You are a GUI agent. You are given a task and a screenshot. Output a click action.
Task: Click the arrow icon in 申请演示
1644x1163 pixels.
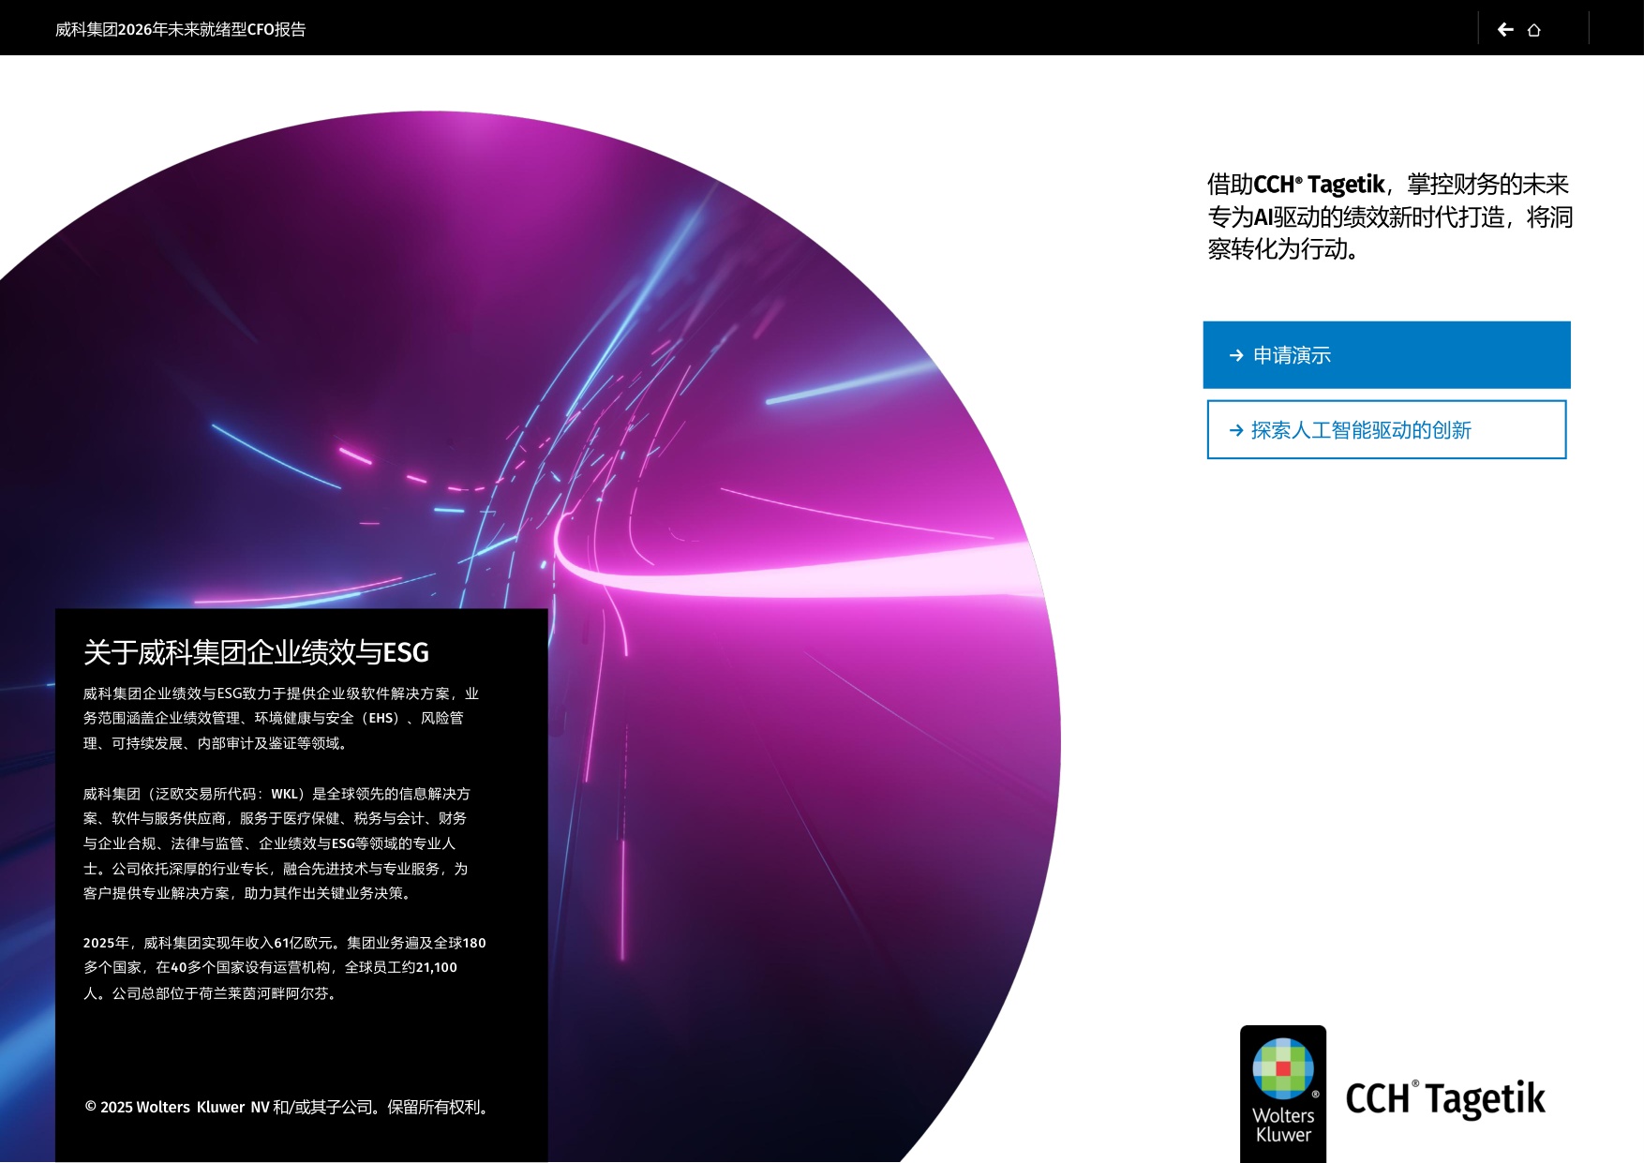pos(1236,355)
